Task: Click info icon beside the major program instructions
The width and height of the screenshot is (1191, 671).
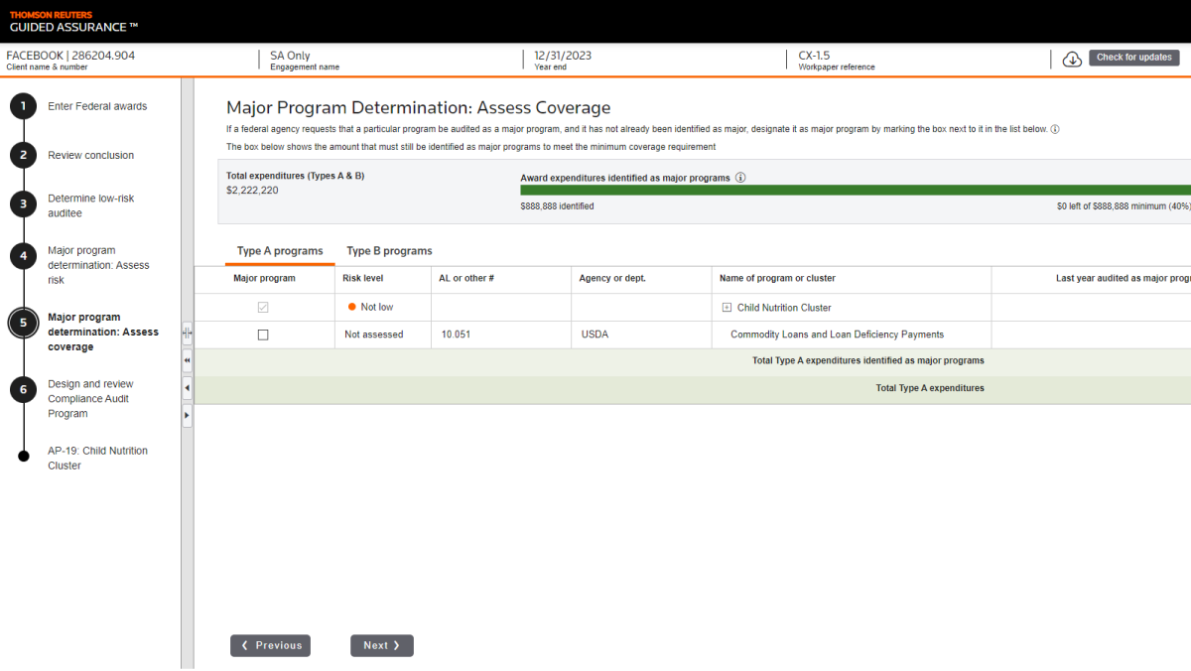Action: pyautogui.click(x=1055, y=129)
